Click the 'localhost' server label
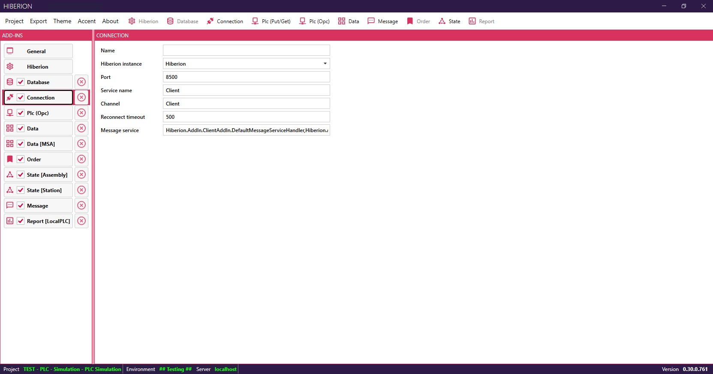This screenshot has width=713, height=374. point(226,369)
